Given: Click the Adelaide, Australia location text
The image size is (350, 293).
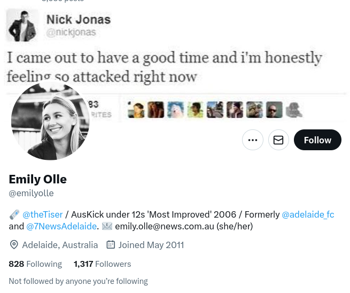Looking at the screenshot, I should (x=60, y=245).
